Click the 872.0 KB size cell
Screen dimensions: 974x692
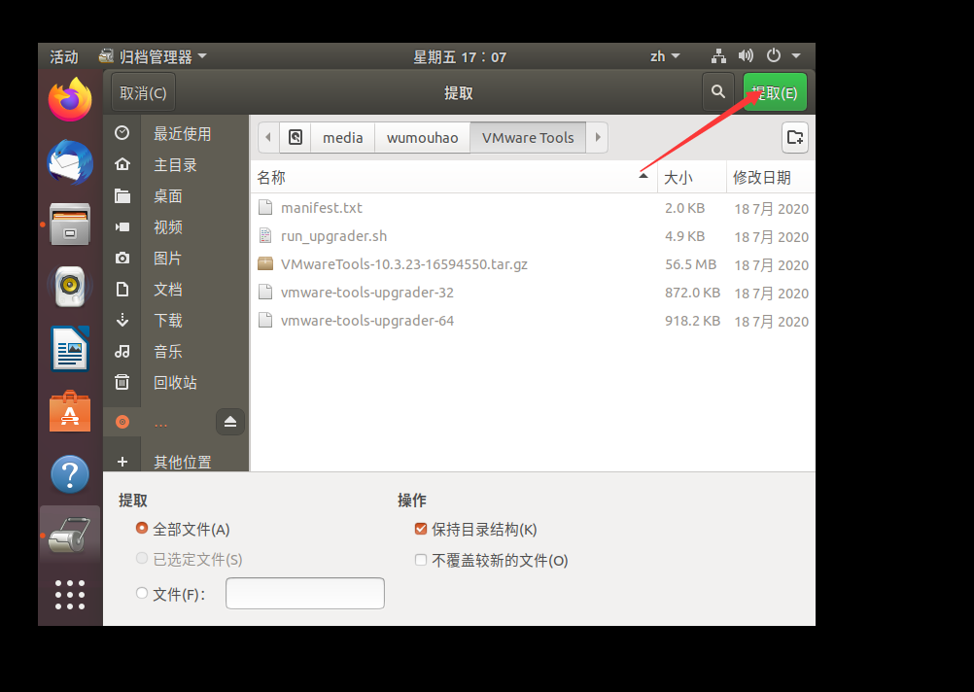pyautogui.click(x=693, y=293)
